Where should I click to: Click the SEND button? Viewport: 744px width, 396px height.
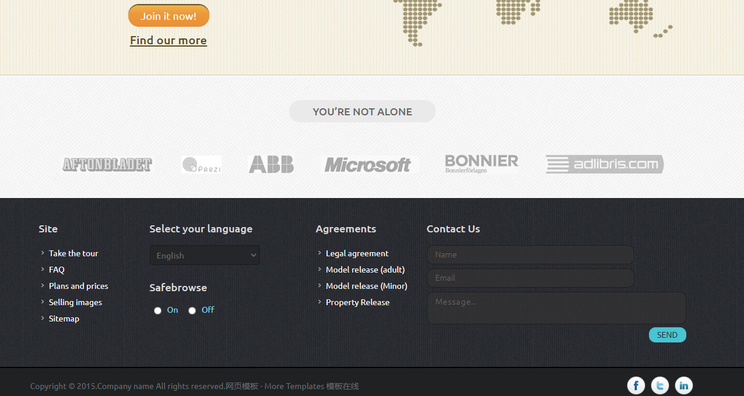point(667,335)
